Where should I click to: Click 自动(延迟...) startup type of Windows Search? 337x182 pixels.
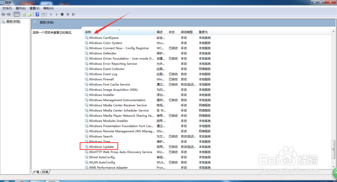[188, 136]
